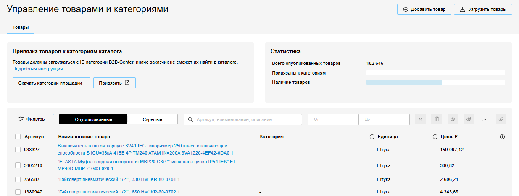
Task: Click the X clear icon in toolbar
Action: [421, 119]
